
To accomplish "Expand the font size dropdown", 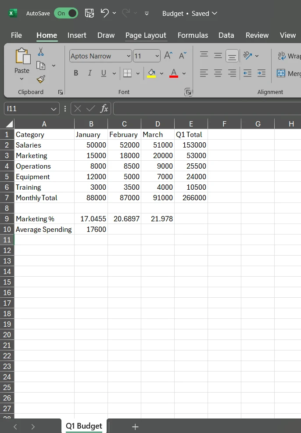I will (157, 56).
